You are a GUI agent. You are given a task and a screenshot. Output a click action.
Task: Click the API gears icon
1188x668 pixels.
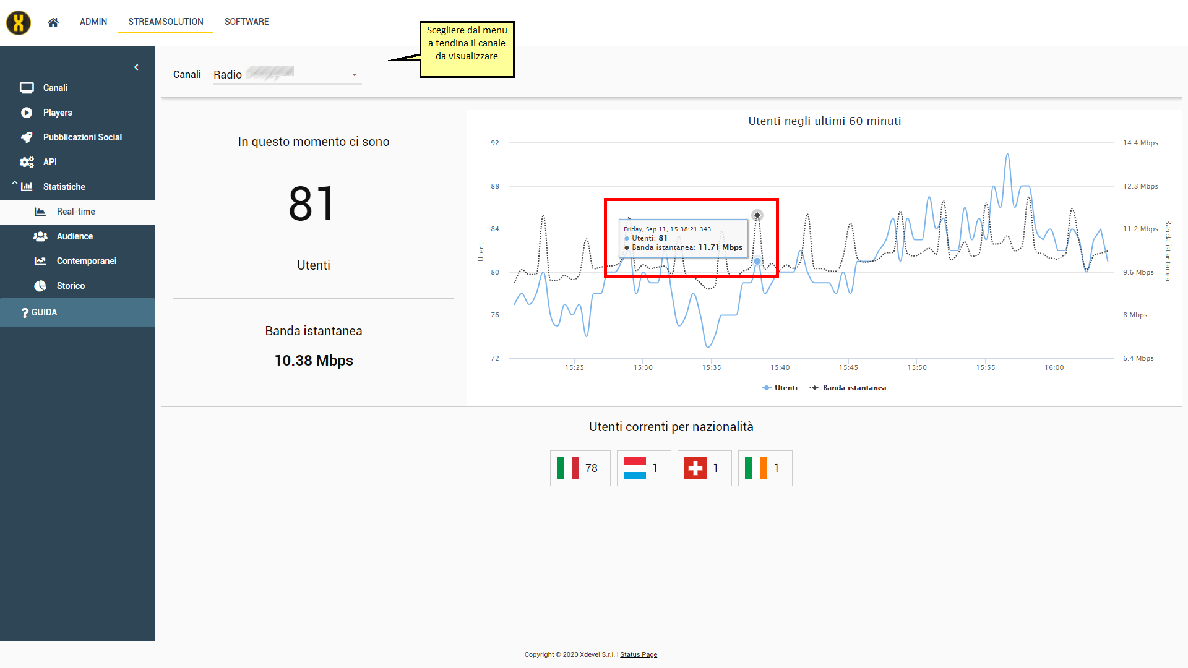27,162
